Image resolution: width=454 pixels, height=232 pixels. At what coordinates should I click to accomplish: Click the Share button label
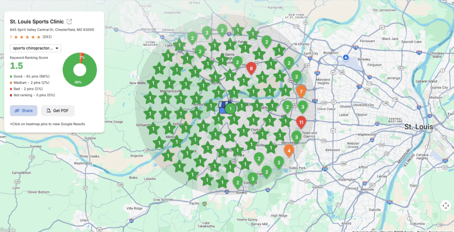27,110
